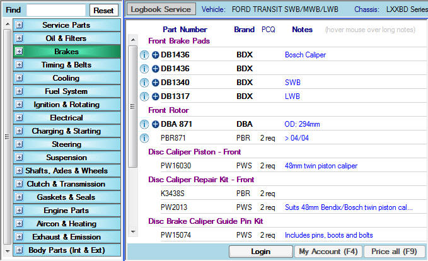The height and width of the screenshot is (261, 428).
Task: Open My Account (F4)
Action: point(328,252)
